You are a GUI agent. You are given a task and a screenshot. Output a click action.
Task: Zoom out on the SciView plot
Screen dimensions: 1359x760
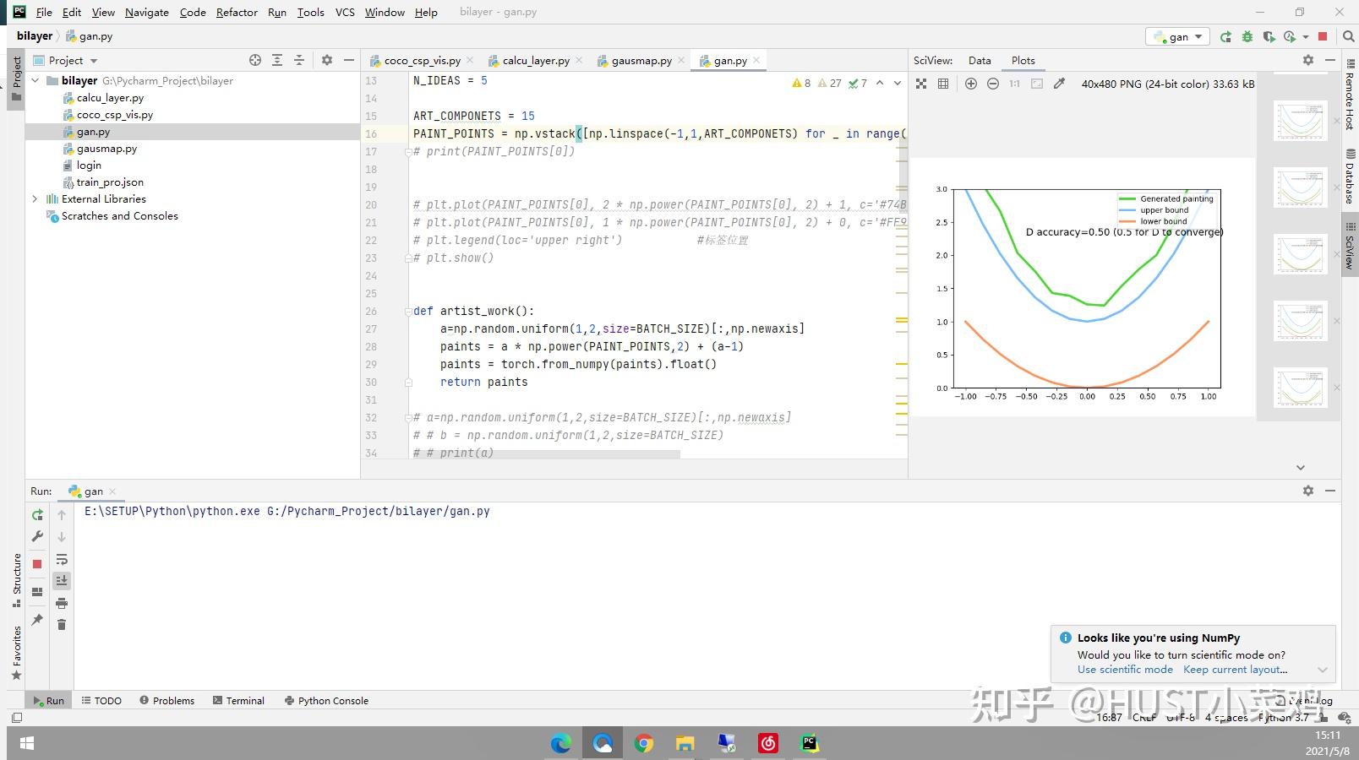click(993, 84)
